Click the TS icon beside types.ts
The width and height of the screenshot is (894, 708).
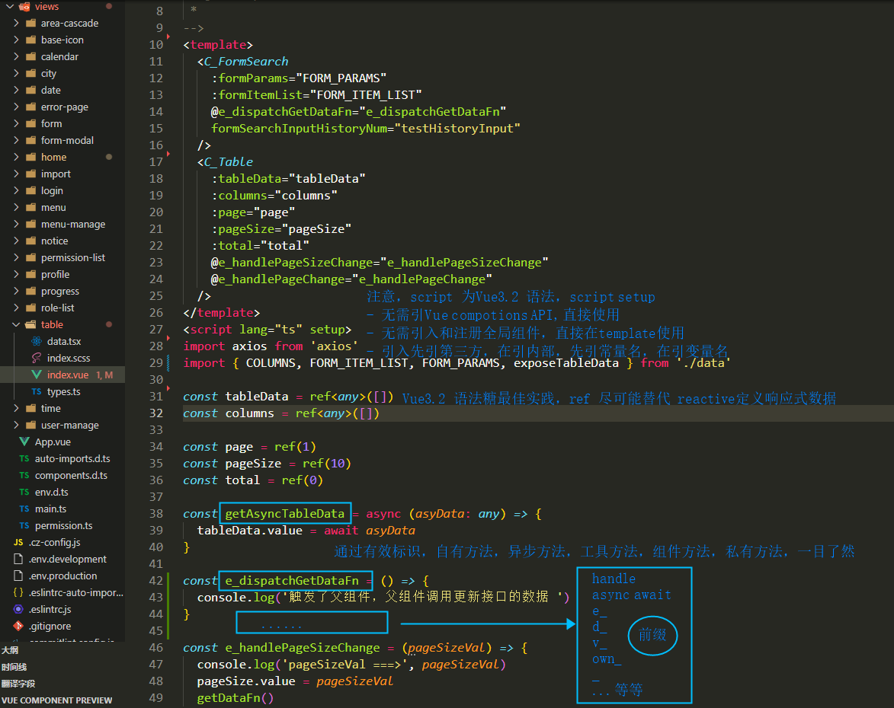[37, 391]
